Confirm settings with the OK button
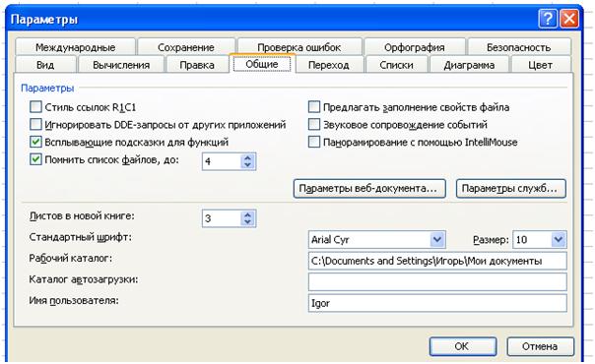 coord(463,346)
